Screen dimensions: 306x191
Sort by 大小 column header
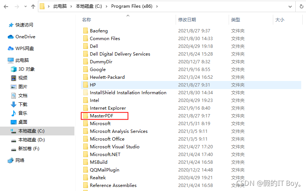pos(279,20)
